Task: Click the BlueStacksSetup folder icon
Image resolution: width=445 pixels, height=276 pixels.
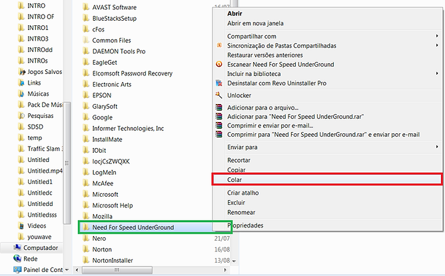Action: (x=86, y=18)
